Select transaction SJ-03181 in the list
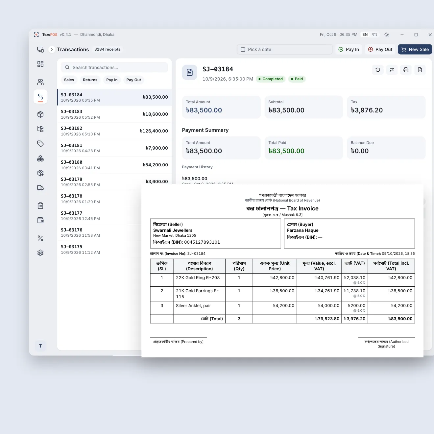Viewport: 434px width, 434px height. tap(114, 148)
